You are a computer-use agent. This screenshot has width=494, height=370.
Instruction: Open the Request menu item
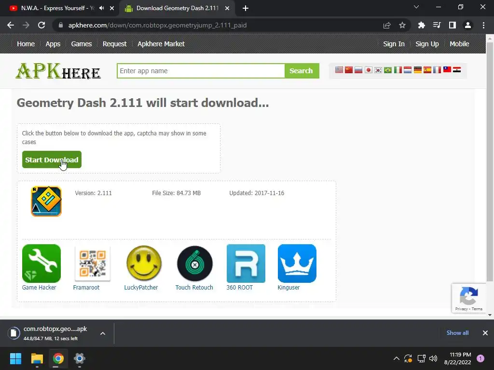pyautogui.click(x=114, y=44)
